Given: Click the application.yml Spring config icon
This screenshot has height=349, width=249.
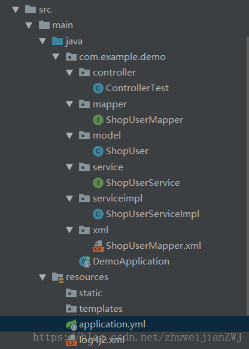Looking at the screenshot, I should coord(71,324).
